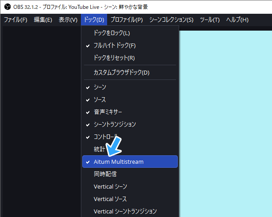Image resolution: width=272 pixels, height=217 pixels.
Task: Show the 統計 dock
Action: coord(130,149)
